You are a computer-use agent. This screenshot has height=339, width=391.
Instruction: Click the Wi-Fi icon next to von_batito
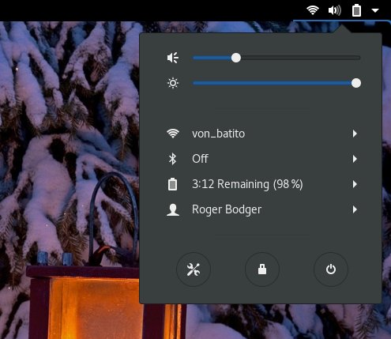173,134
